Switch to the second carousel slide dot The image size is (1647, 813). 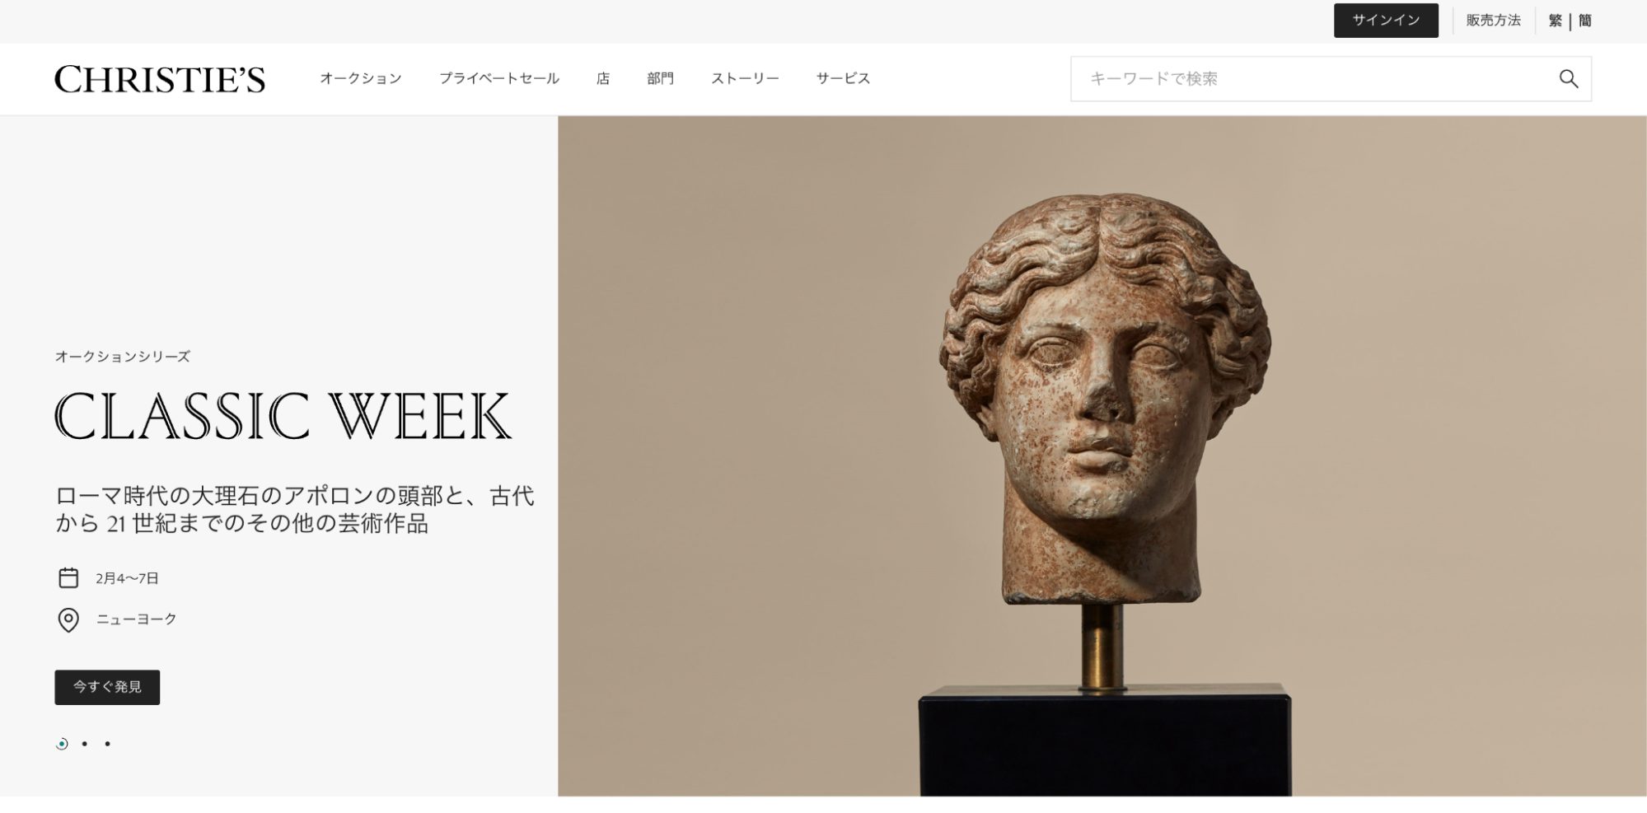pos(84,744)
